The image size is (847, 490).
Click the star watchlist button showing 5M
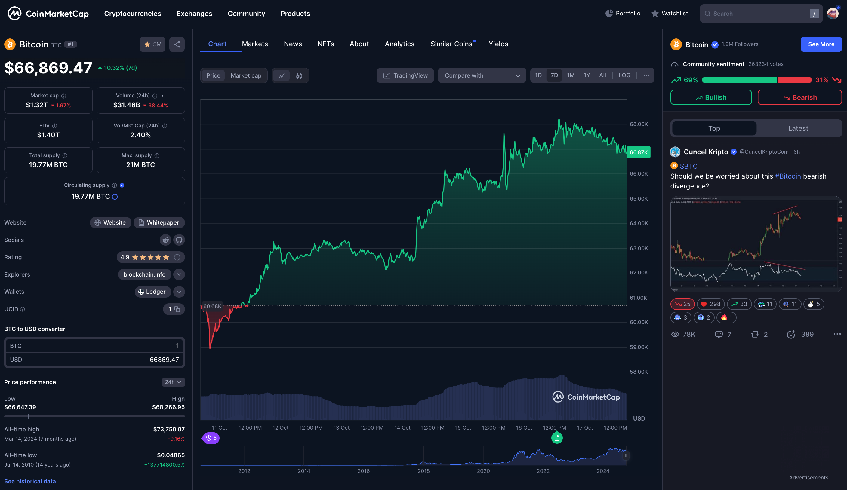[152, 44]
